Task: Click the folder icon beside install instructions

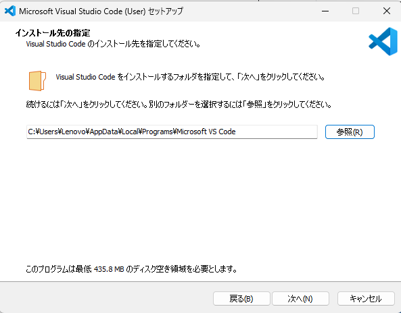Action: point(37,81)
